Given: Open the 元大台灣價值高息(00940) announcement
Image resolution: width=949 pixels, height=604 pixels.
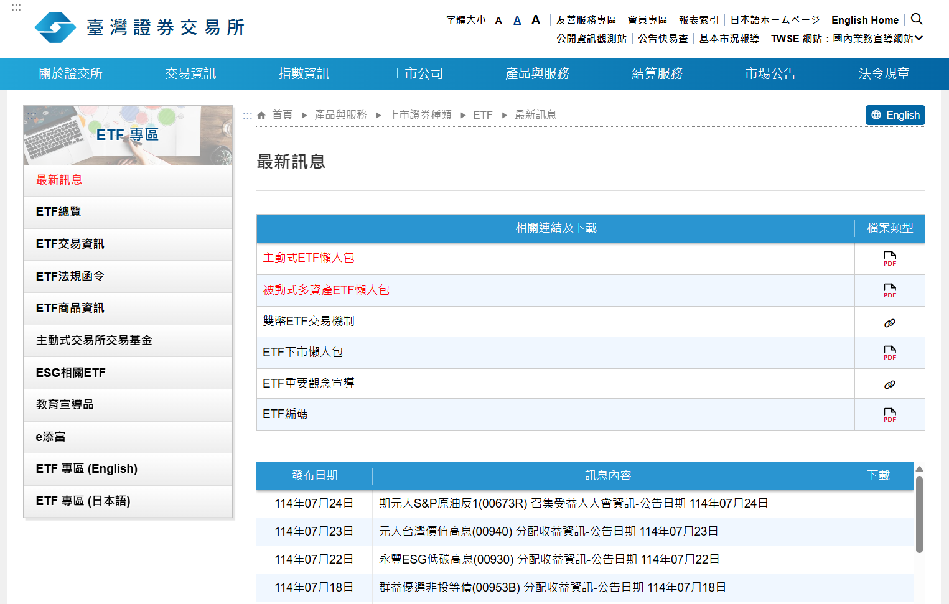Looking at the screenshot, I should tap(548, 531).
